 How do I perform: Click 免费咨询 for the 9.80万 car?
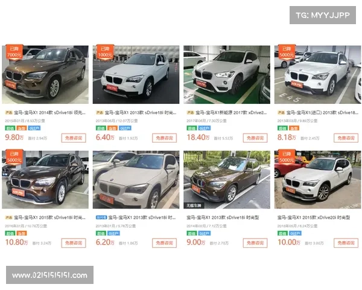tap(74, 138)
